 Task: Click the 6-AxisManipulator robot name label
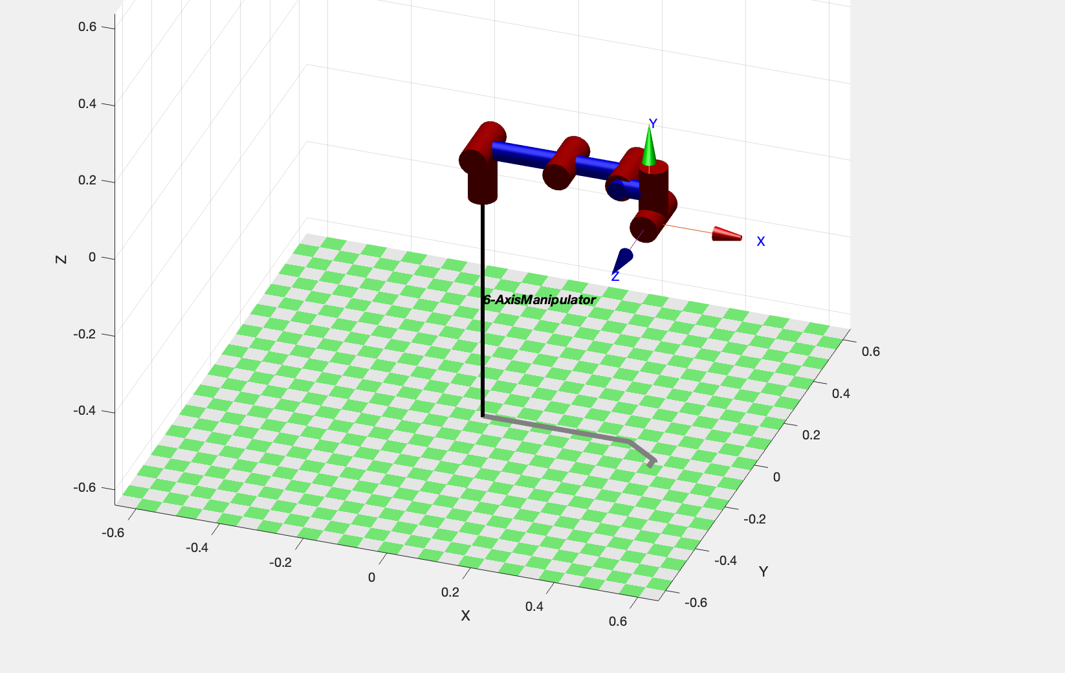(x=540, y=300)
